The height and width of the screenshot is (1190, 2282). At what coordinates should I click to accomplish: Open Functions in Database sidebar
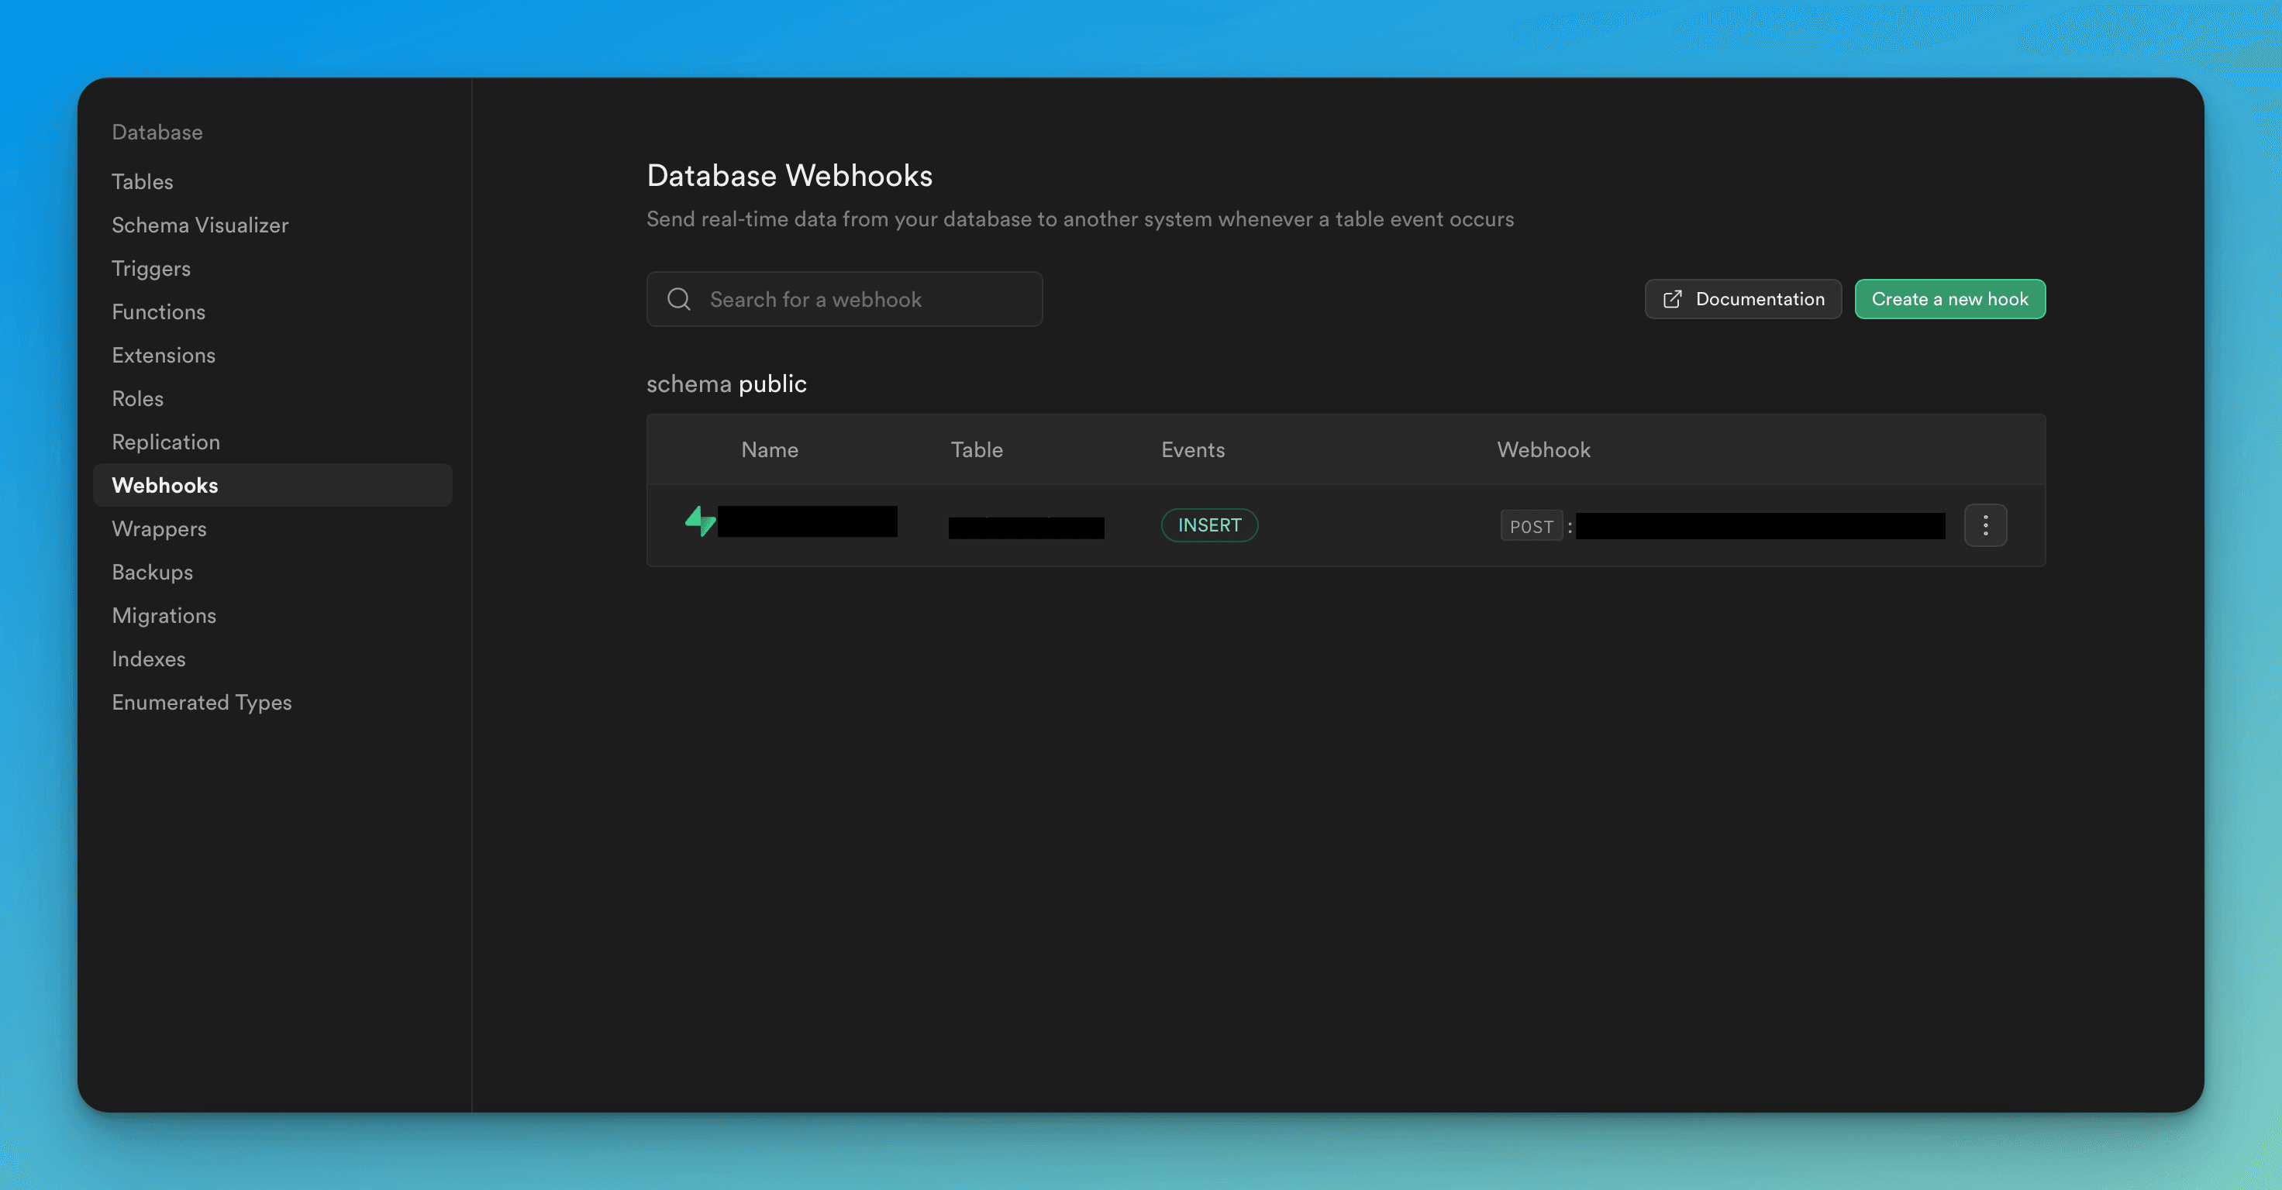tap(157, 311)
